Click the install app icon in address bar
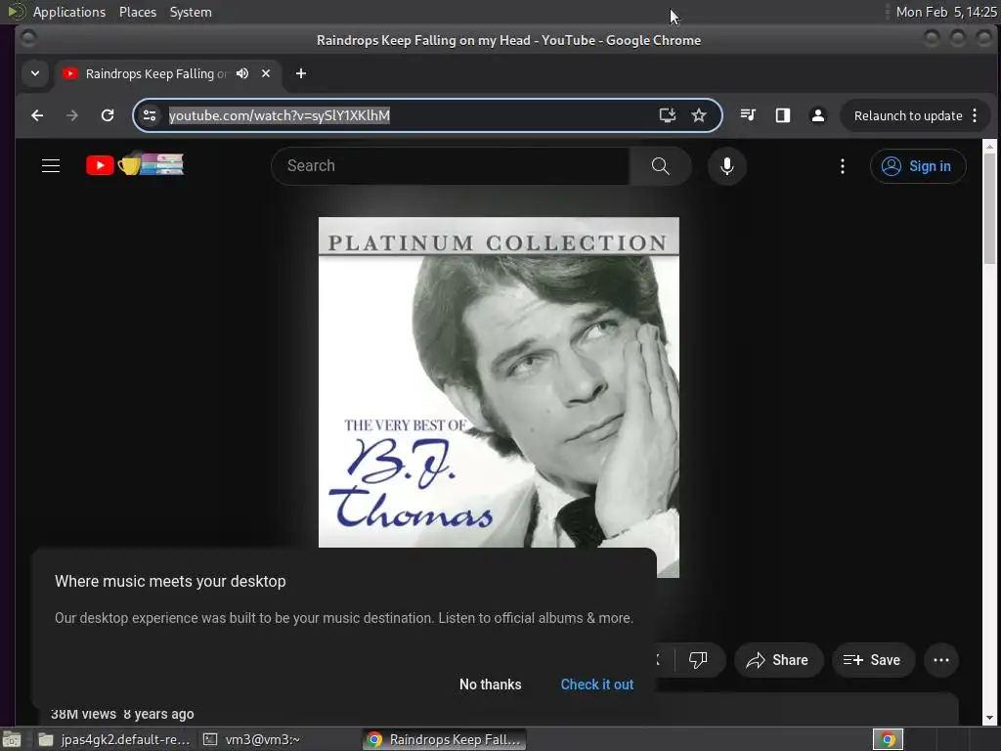1001x751 pixels. coord(667,115)
